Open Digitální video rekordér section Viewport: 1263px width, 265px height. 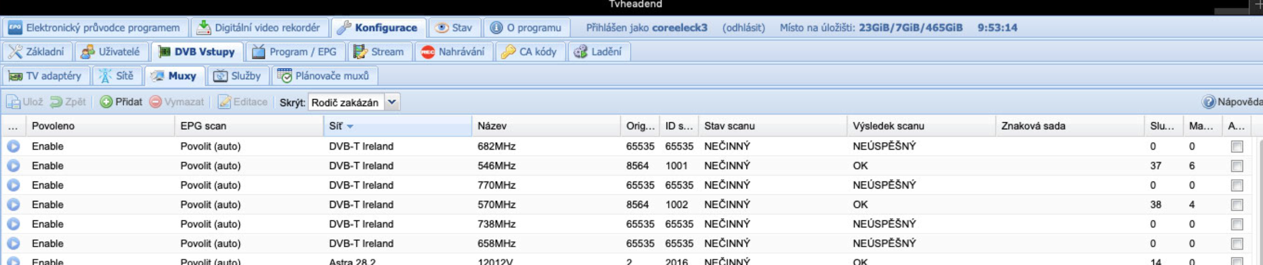[259, 27]
